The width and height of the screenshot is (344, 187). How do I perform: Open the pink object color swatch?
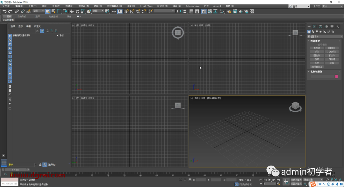[337, 77]
